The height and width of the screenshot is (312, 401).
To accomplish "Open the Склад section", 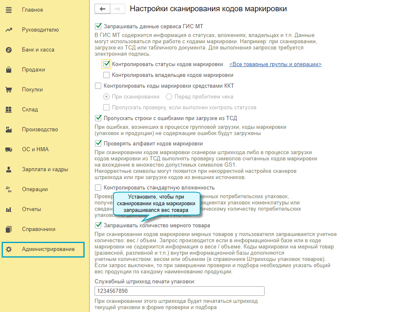I will click(x=30, y=110).
